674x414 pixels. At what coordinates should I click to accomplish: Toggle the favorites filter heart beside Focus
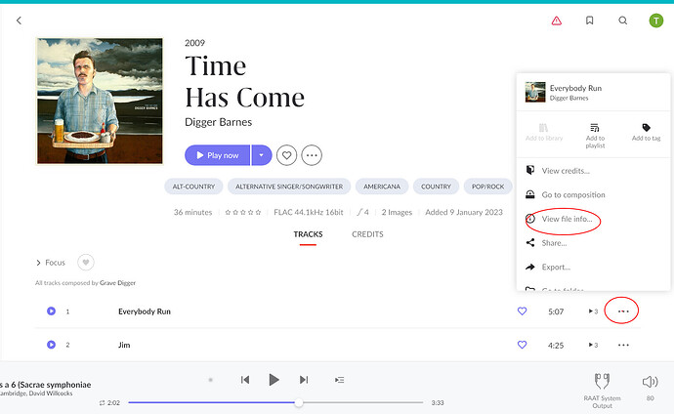[86, 262]
